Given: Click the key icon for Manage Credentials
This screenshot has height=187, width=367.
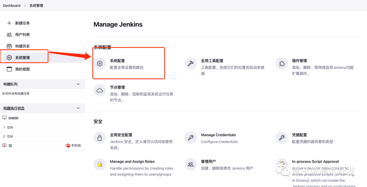Looking at the screenshot, I should pos(191,138).
